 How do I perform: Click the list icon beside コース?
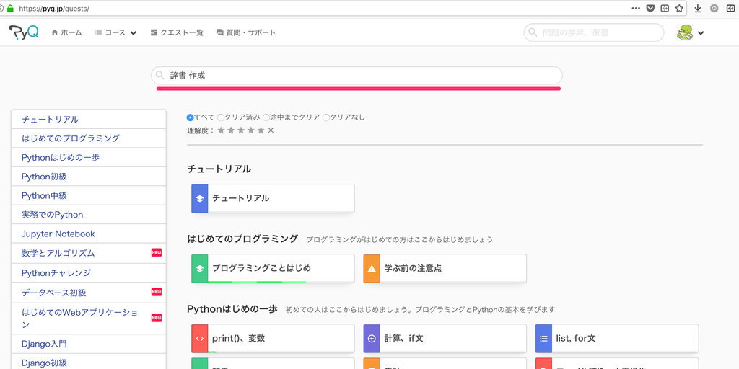click(98, 32)
